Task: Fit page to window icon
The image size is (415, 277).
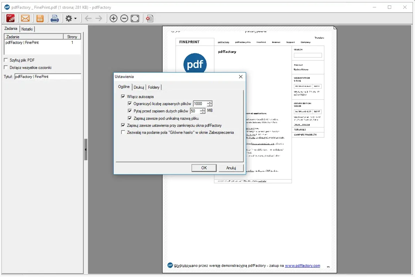Action: pos(135,18)
